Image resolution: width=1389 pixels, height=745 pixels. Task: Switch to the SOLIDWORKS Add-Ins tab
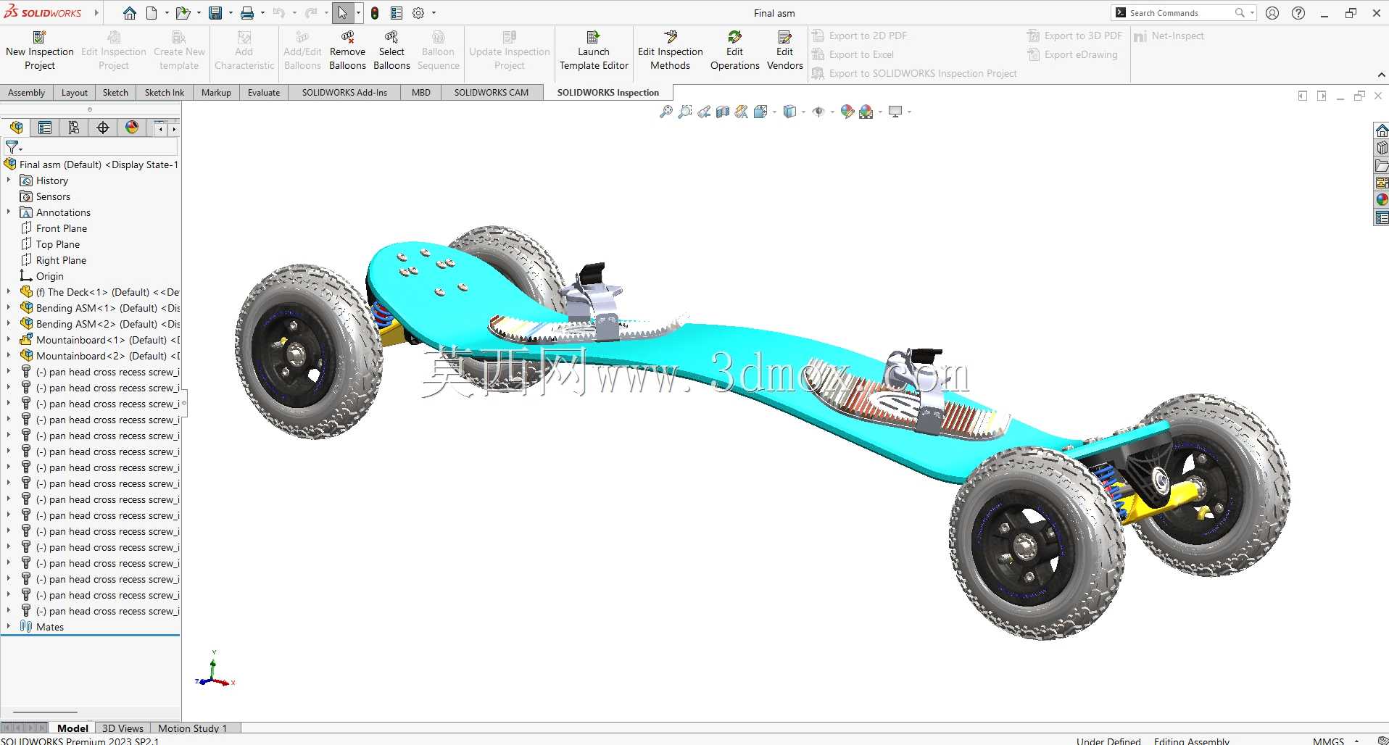(344, 93)
